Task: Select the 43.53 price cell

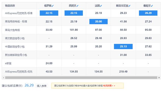Action: [49, 72]
